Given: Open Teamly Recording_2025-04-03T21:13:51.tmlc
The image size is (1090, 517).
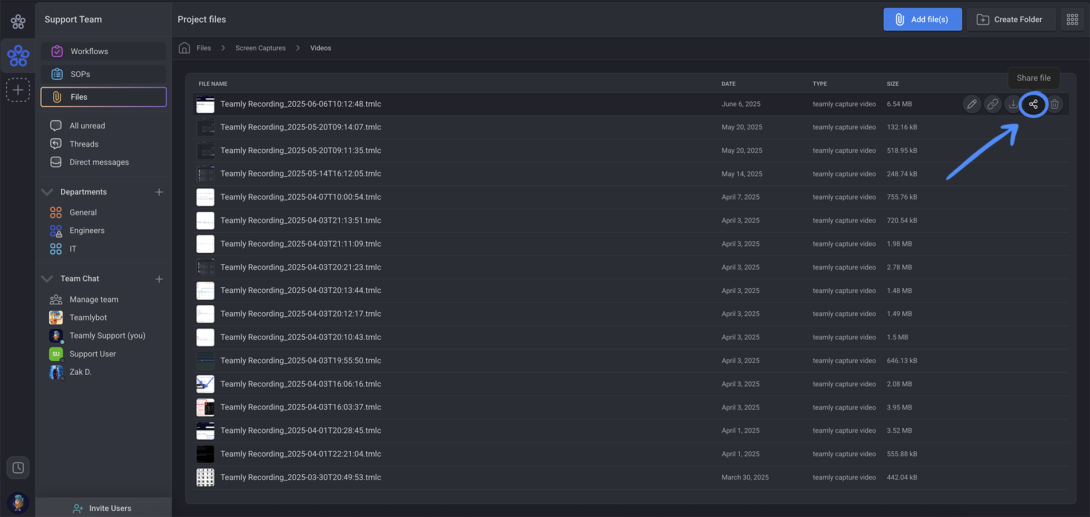Looking at the screenshot, I should (x=301, y=221).
